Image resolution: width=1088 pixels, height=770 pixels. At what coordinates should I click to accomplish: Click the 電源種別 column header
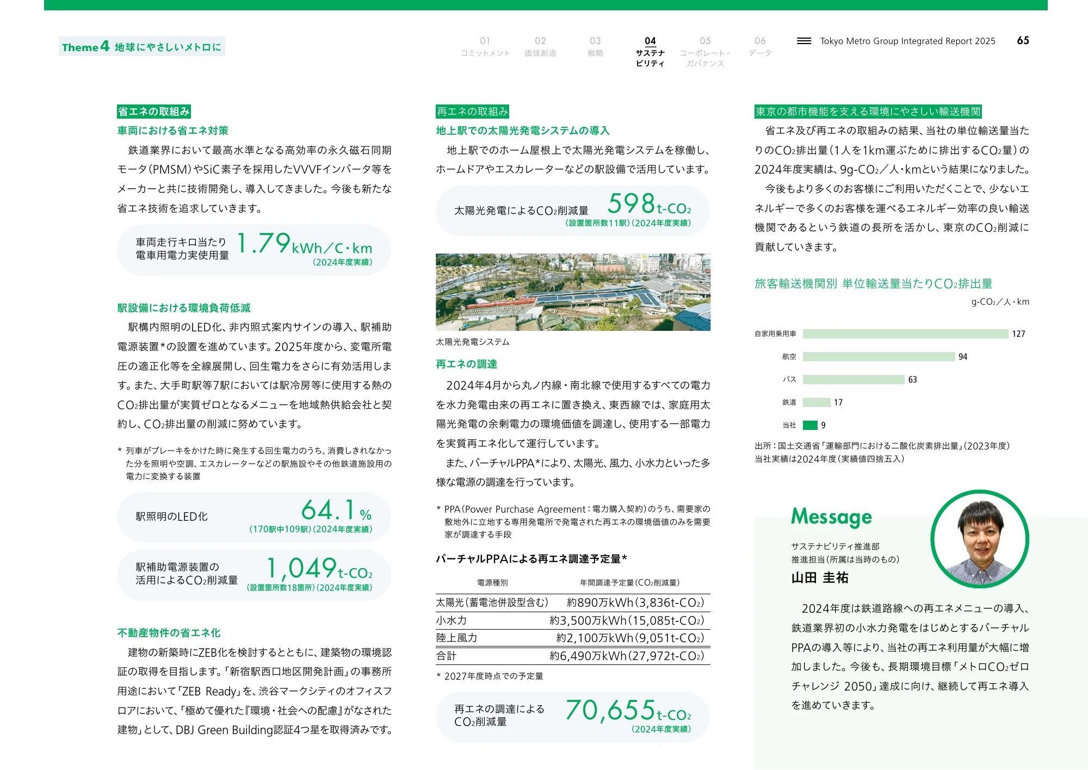click(x=492, y=583)
